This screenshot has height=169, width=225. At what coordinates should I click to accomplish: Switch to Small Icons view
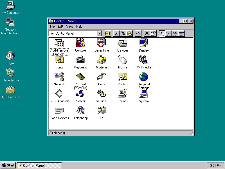[x=168, y=34]
